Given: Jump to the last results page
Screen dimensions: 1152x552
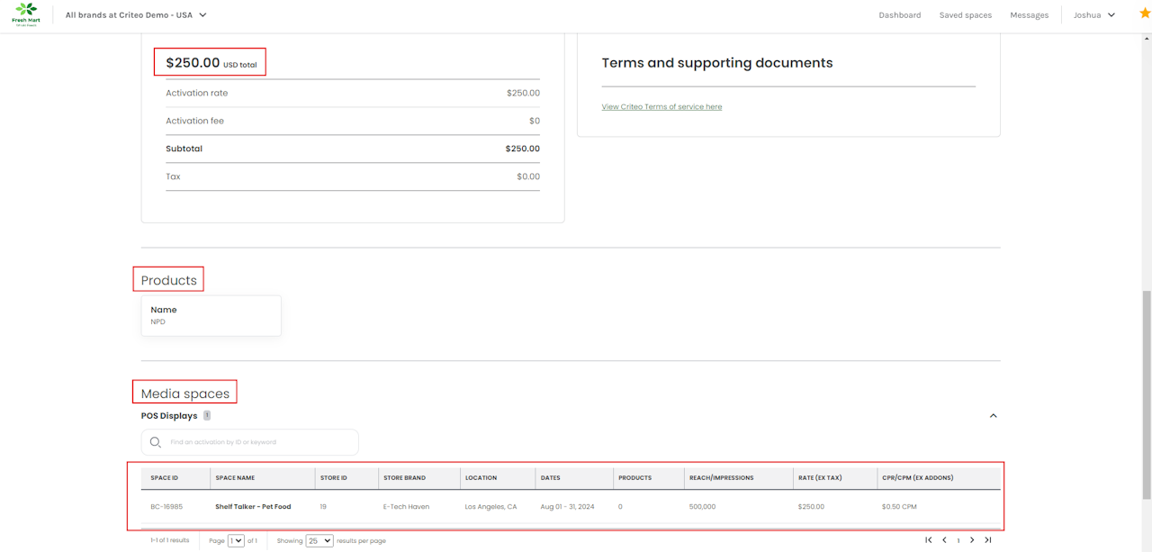Looking at the screenshot, I should (987, 540).
